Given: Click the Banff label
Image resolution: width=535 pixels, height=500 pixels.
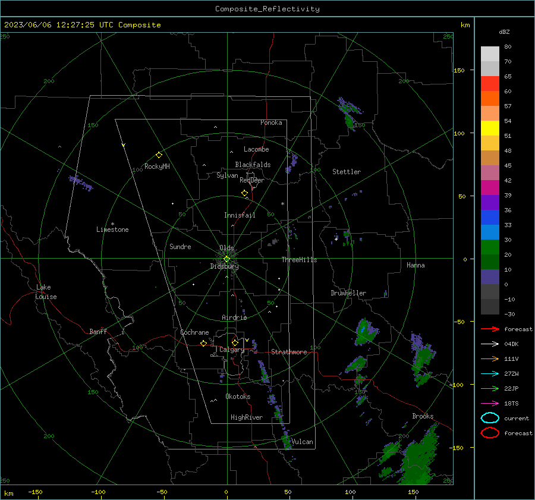Looking at the screenshot, I should click(x=98, y=331).
